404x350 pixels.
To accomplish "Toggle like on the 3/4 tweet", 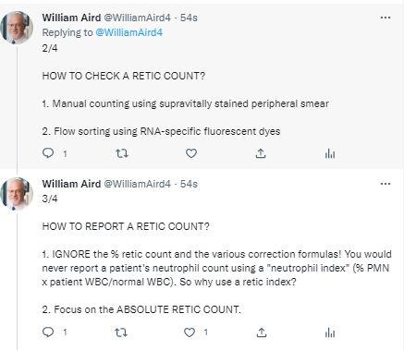I will click(190, 332).
